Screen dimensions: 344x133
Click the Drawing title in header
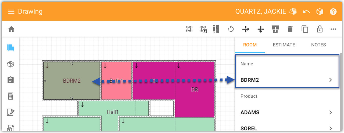[30, 12]
